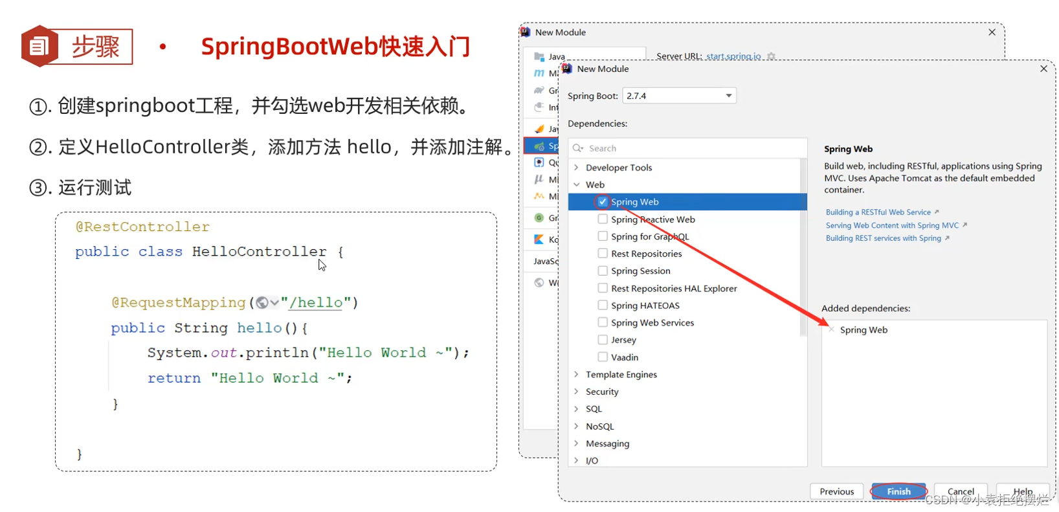1059x512 pixels.
Task: Select Quarkus icon in back window sidebar
Action: pyautogui.click(x=539, y=162)
